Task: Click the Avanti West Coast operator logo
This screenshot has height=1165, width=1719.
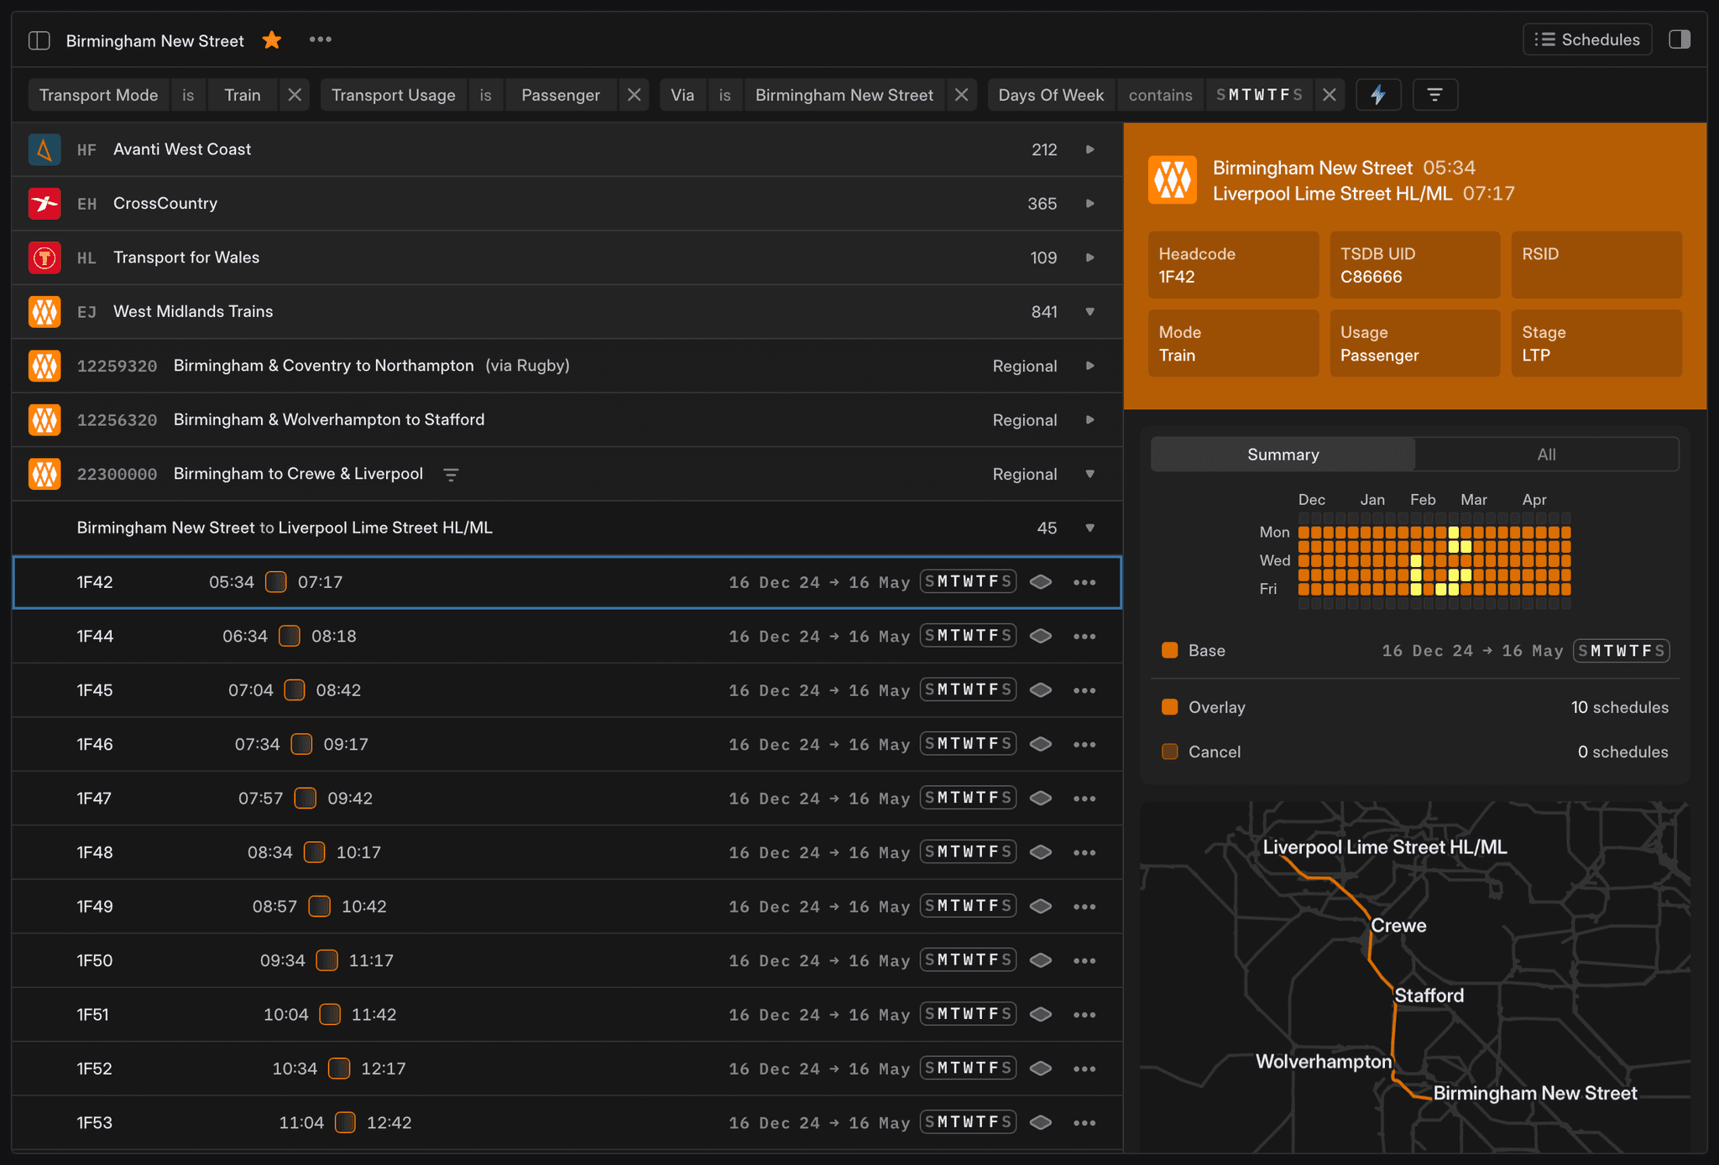Action: 44,149
